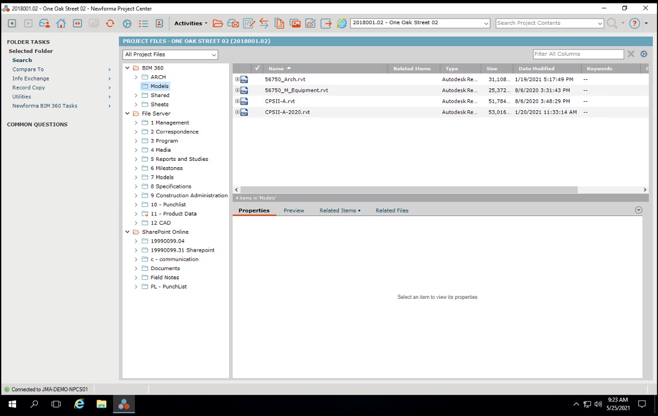This screenshot has height=416, width=658.
Task: Sort by the Type column header
Action: (460, 68)
